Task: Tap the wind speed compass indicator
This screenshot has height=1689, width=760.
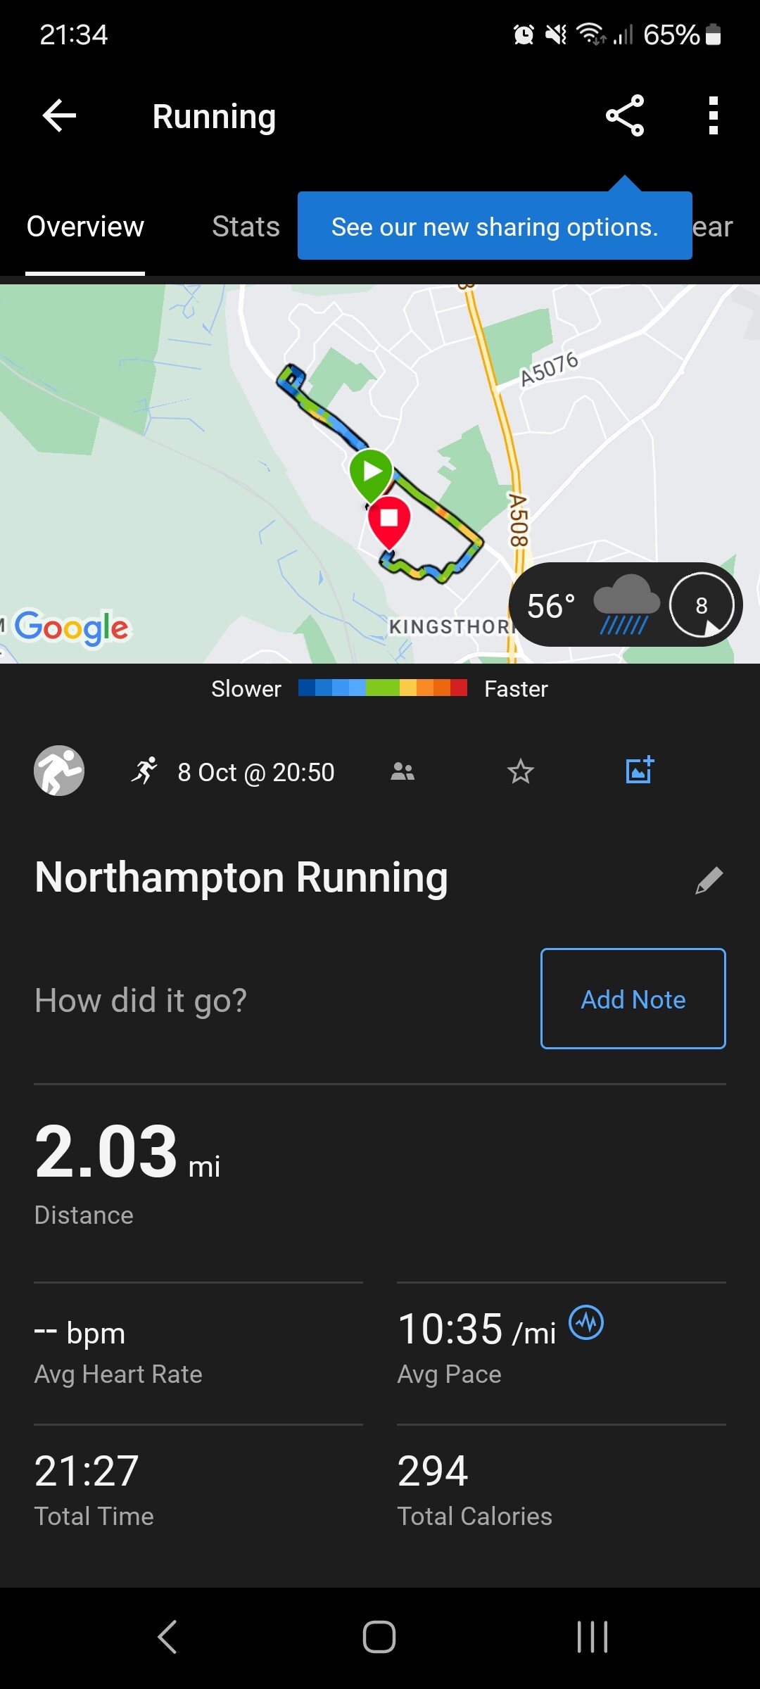Action: pos(701,605)
